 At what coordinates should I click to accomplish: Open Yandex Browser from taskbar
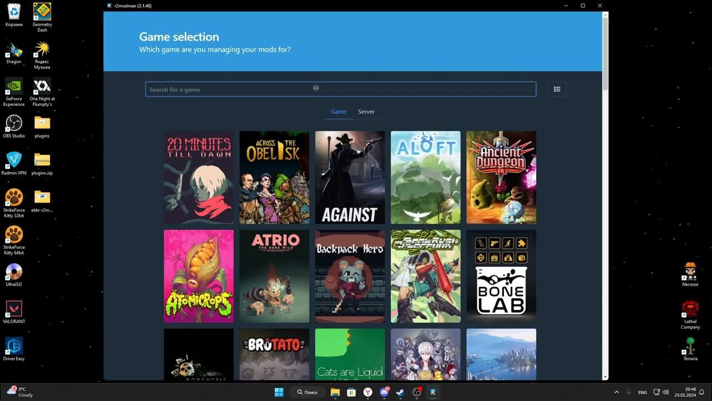pyautogui.click(x=368, y=392)
